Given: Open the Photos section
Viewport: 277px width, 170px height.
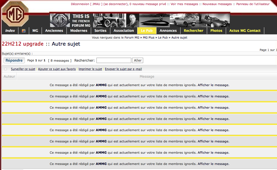Looking at the screenshot, I should [x=216, y=31].
